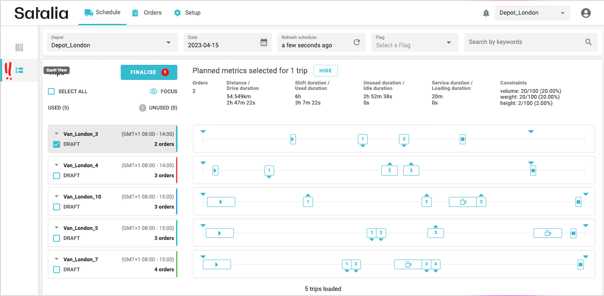
Task: Click the coffee break icon on Van_London_5 timeline
Action: (547, 233)
